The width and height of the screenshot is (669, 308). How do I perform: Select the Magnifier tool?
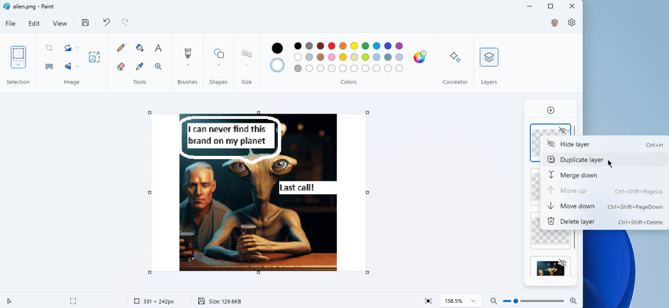[158, 66]
